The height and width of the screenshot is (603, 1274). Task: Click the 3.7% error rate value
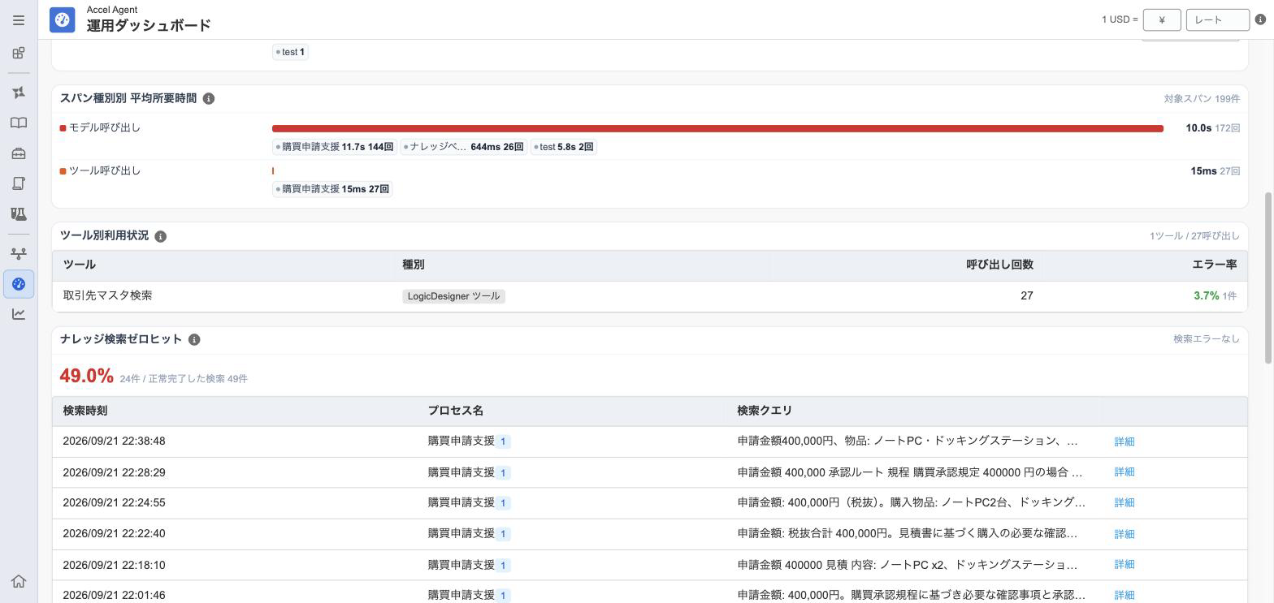1206,296
